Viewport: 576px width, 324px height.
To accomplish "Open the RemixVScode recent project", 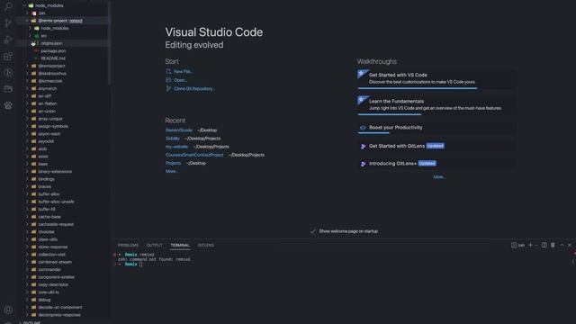I will click(x=178, y=130).
